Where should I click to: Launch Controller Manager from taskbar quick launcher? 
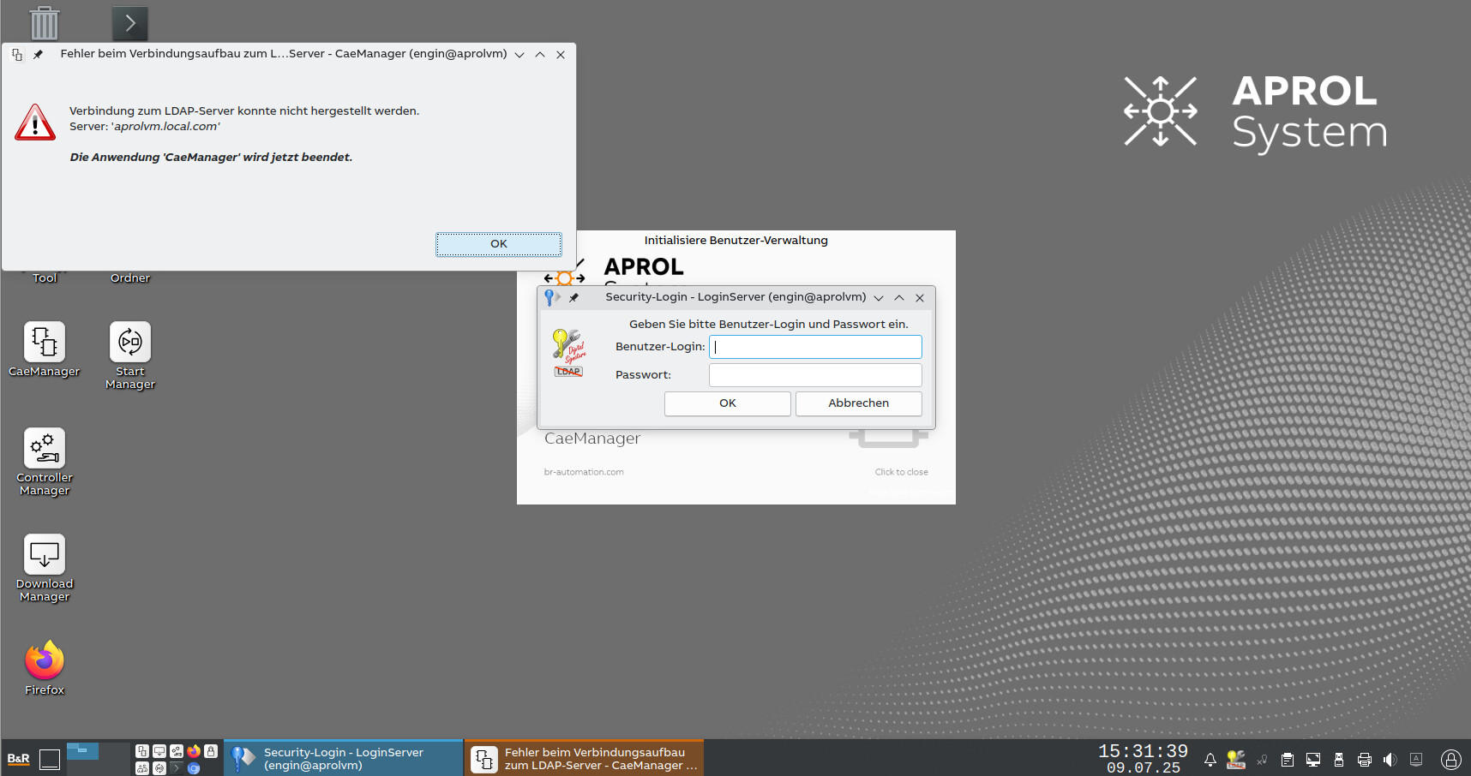click(177, 751)
